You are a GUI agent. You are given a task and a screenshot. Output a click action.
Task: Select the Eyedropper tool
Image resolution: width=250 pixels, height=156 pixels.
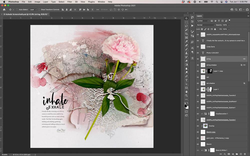click(x=186, y=41)
